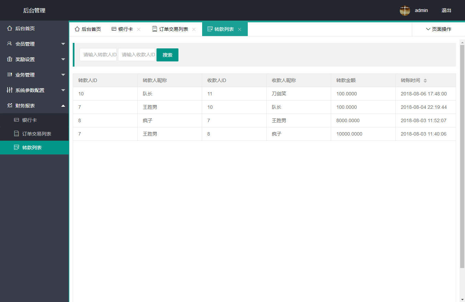Sort the table by 转账时间 arrows
465x302 pixels.
coord(425,81)
